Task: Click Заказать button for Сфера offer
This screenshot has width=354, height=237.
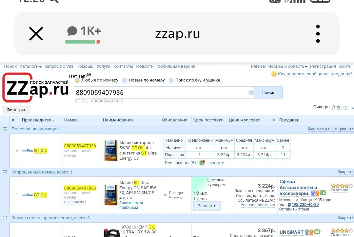Action: pos(207,206)
